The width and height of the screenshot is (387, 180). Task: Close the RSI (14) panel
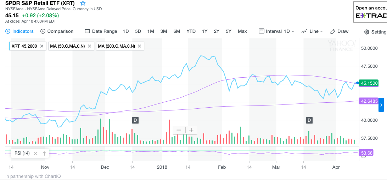point(35,154)
